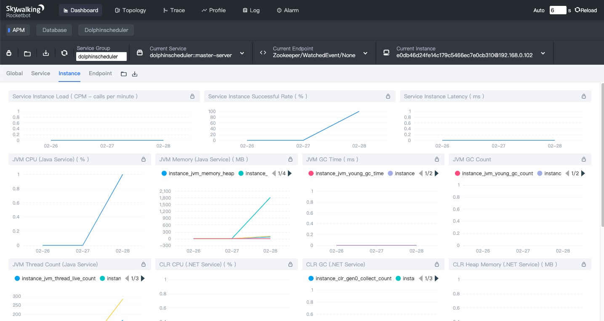Image resolution: width=604 pixels, height=321 pixels.
Task: Switch to the Endpoint tab
Action: click(x=100, y=73)
